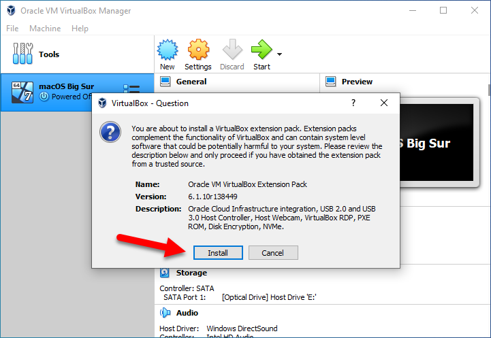
Task: Click the Storage section disk icon
Action: (x=165, y=273)
